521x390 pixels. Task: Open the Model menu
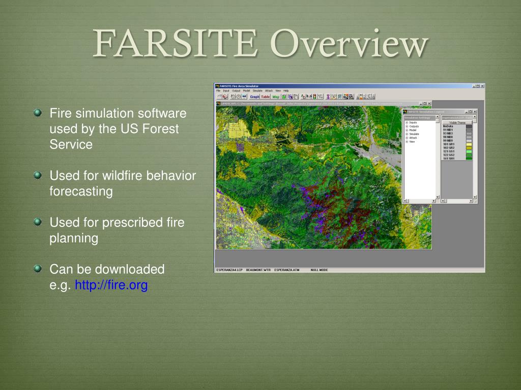(x=247, y=90)
